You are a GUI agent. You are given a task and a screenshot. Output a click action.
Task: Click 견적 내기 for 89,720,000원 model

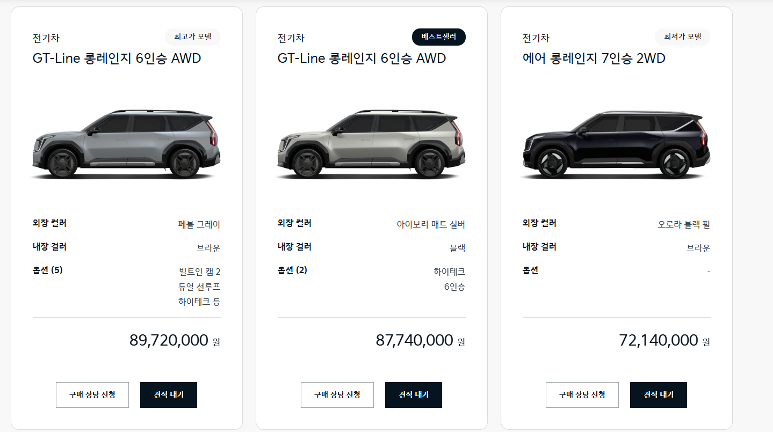(x=169, y=395)
